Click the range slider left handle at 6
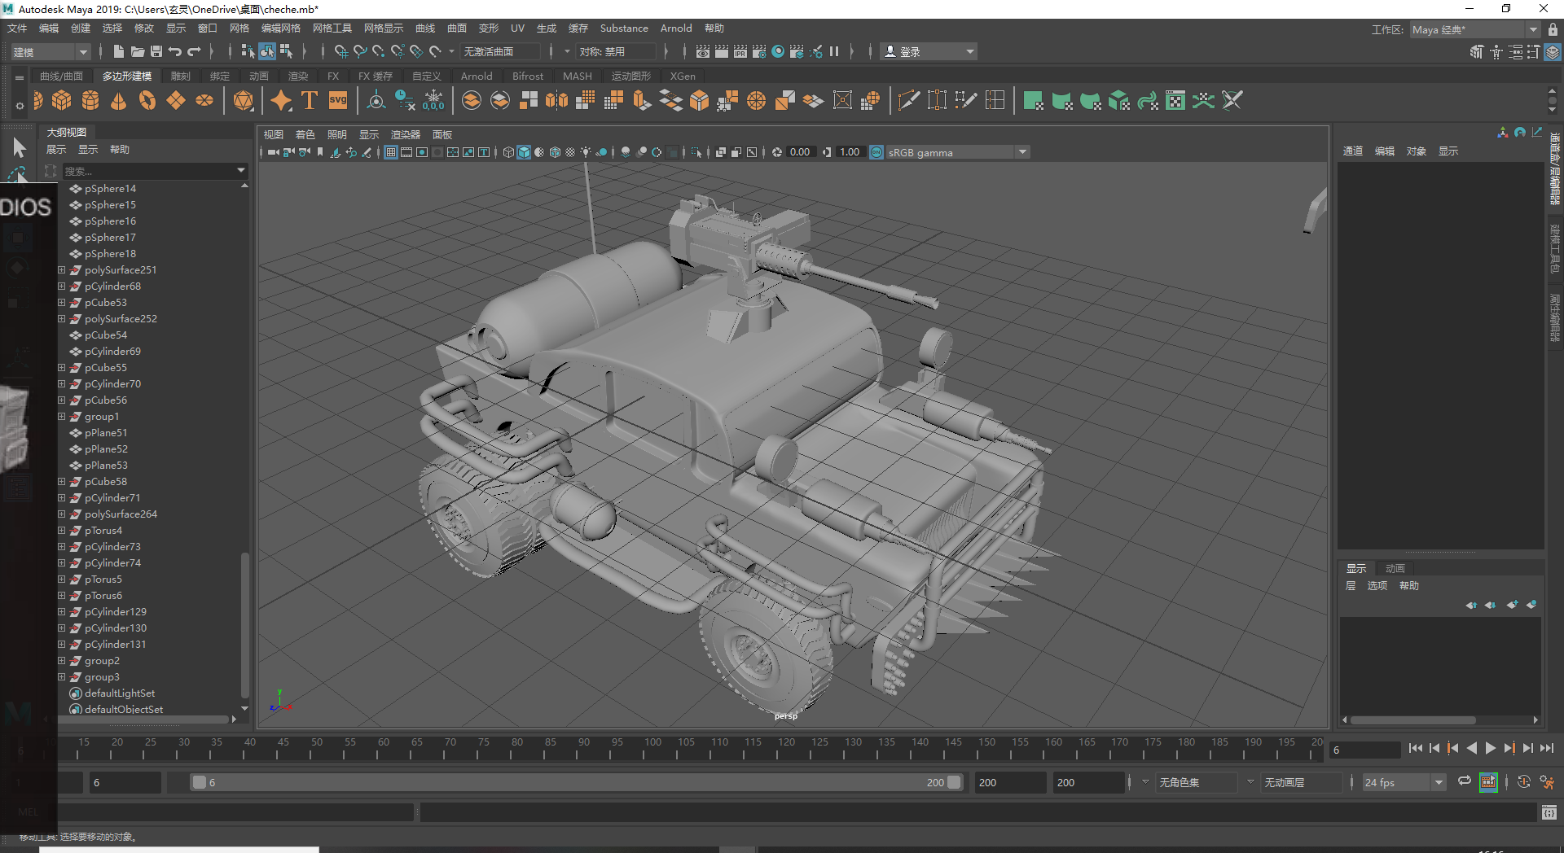 (199, 782)
